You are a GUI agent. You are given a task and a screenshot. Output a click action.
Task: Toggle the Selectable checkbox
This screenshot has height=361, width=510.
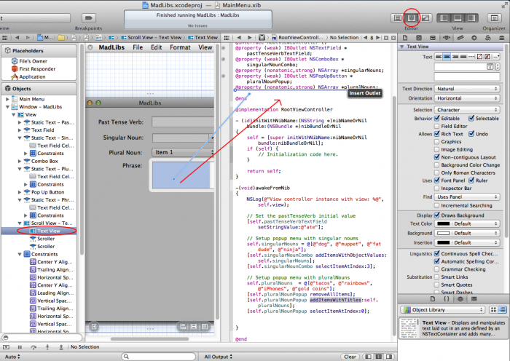(x=471, y=119)
